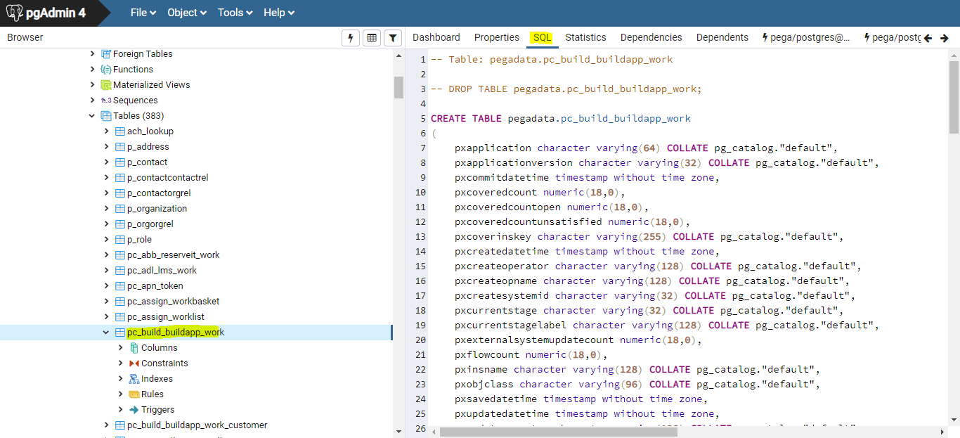Expand the Foreign Tables node

[x=91, y=53]
